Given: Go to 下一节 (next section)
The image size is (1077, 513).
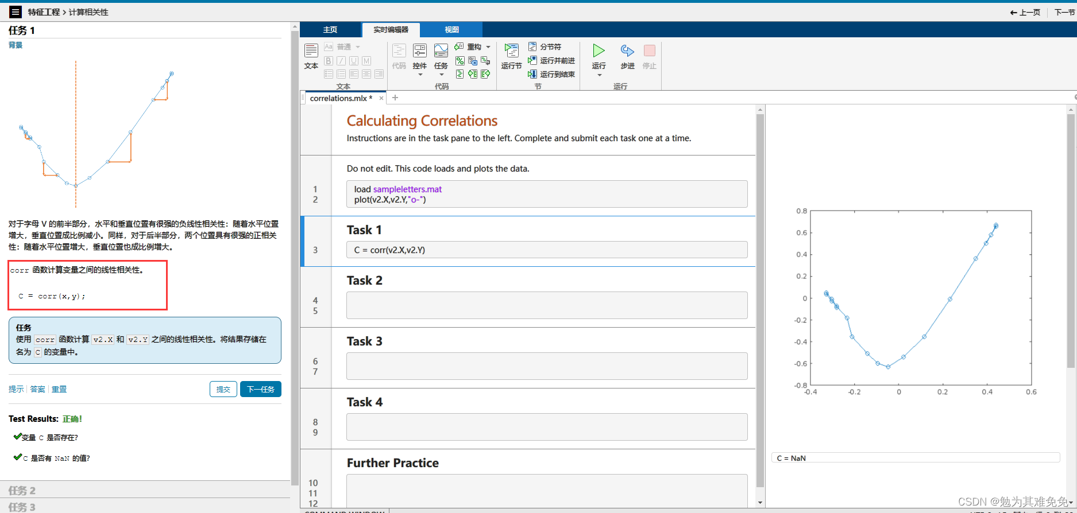Looking at the screenshot, I should point(1064,12).
